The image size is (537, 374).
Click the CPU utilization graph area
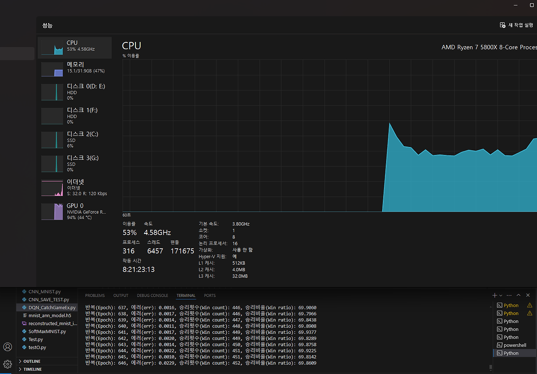click(330, 135)
